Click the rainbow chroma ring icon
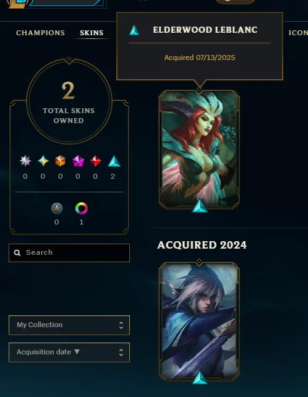This screenshot has height=397, width=308. (x=82, y=208)
